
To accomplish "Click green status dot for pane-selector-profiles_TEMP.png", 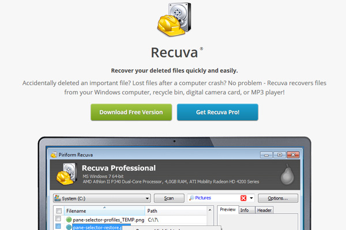I will (69, 220).
